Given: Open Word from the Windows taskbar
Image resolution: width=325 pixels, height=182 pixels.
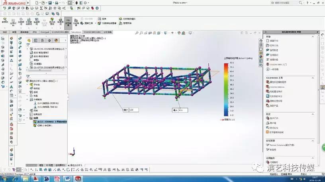Looking at the screenshot, I should click(x=67, y=179).
